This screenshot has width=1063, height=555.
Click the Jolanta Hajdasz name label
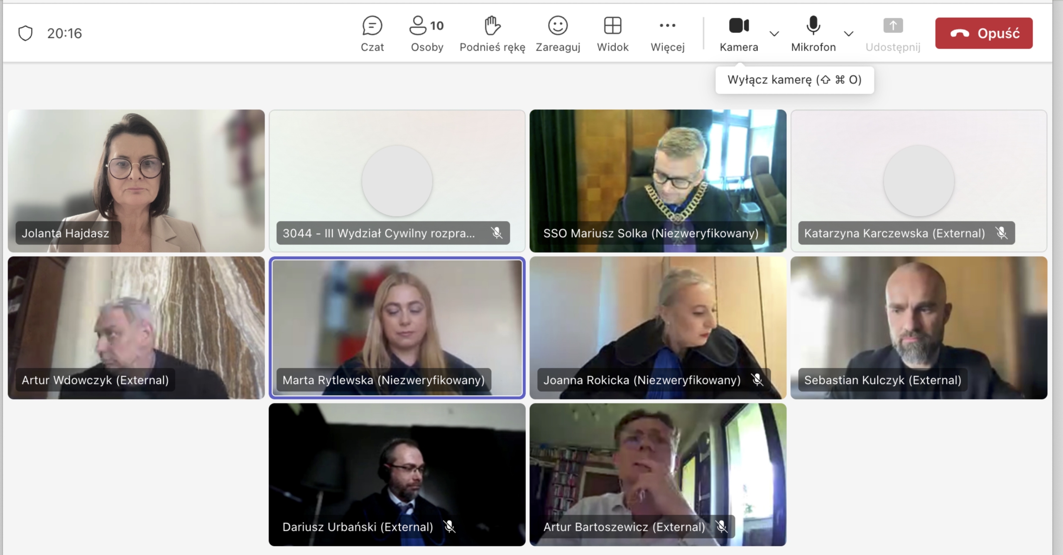(66, 233)
